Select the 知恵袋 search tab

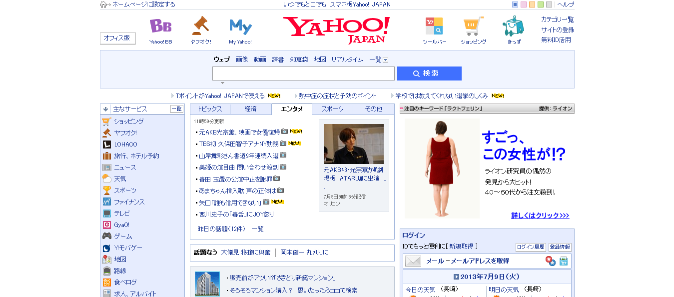coord(299,59)
